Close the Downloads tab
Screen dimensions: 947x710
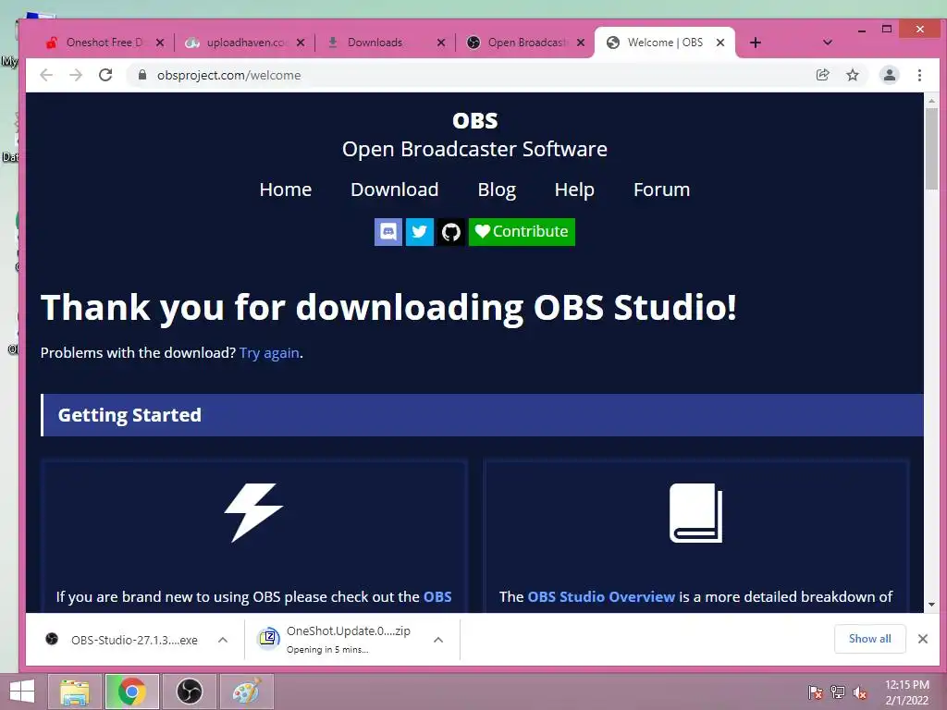tap(441, 43)
